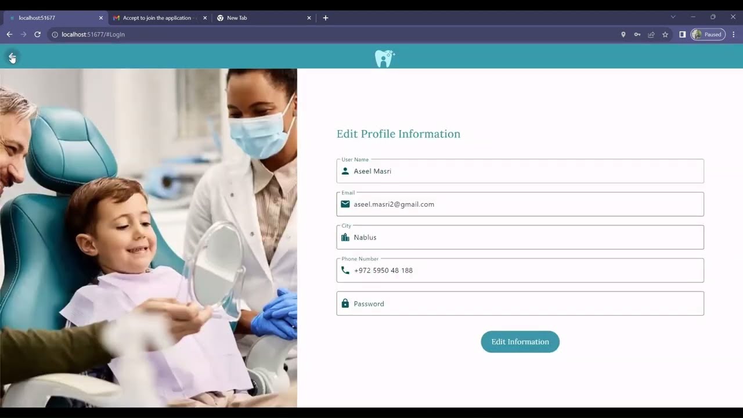Switch to localhost:51677 tab
The width and height of the screenshot is (743, 418).
(55, 18)
